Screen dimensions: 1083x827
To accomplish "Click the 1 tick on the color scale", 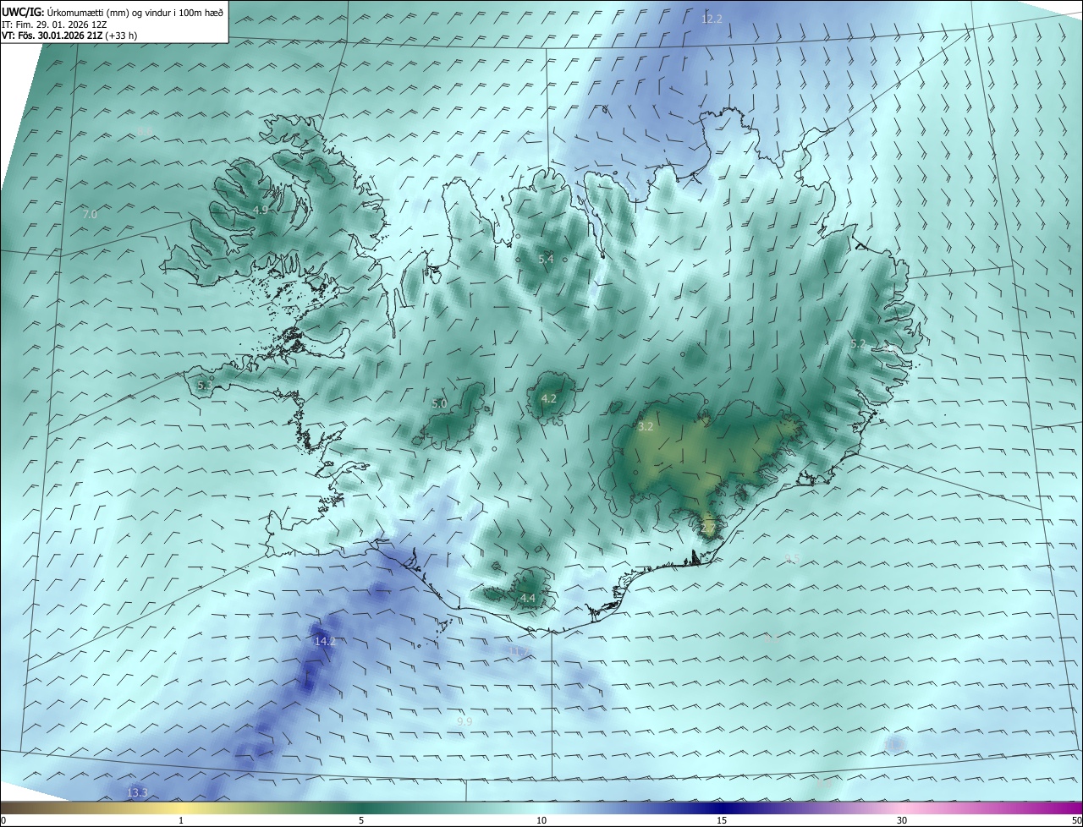I will 181,820.
